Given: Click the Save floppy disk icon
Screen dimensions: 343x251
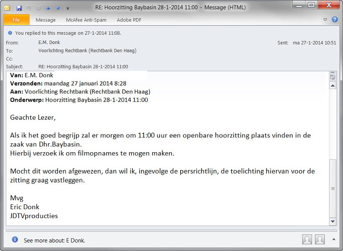Looking at the screenshot, I should click(19, 8).
